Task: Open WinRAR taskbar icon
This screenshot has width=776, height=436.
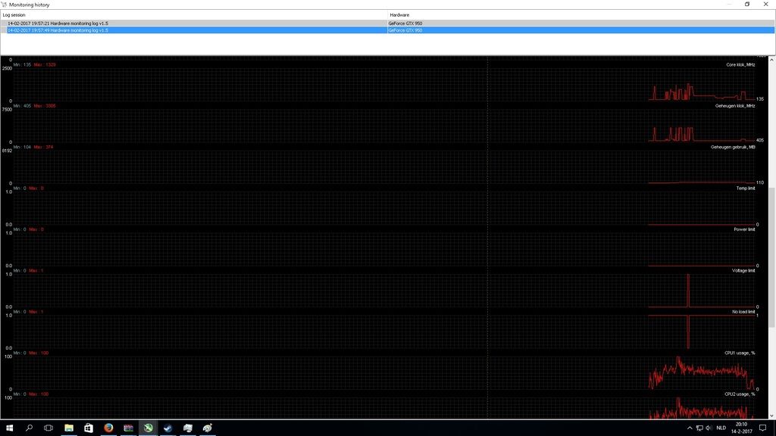Action: tap(128, 428)
